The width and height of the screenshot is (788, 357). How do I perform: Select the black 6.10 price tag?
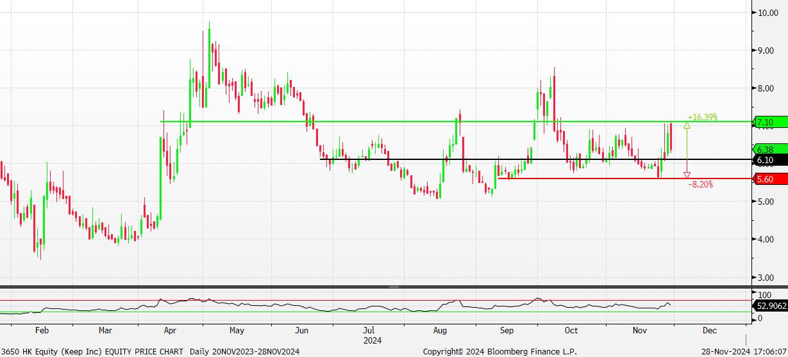[769, 159]
